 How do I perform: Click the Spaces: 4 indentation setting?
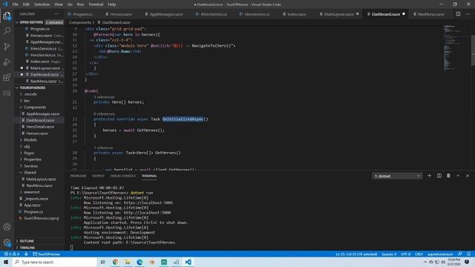[x=389, y=254]
